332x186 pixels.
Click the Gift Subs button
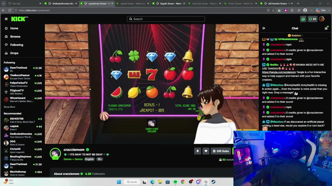tap(221, 151)
